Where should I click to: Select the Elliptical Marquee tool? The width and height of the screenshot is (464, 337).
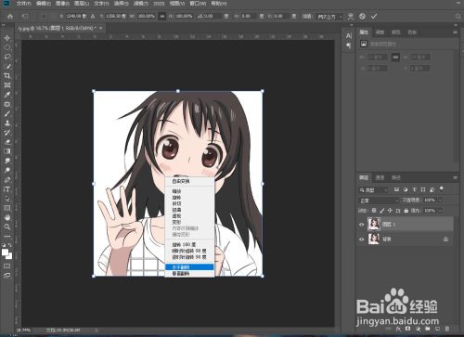point(7,47)
